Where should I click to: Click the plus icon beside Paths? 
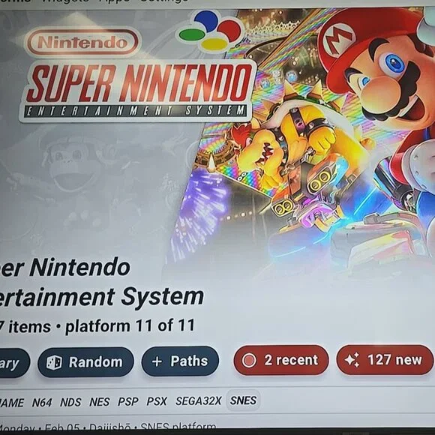pos(157,361)
